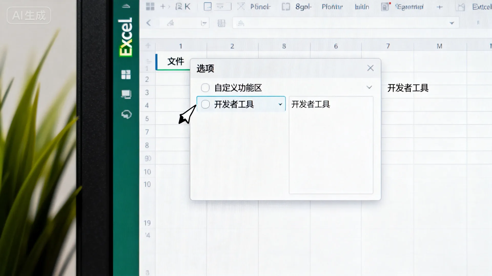Open the Plontır menu item

pyautogui.click(x=332, y=7)
